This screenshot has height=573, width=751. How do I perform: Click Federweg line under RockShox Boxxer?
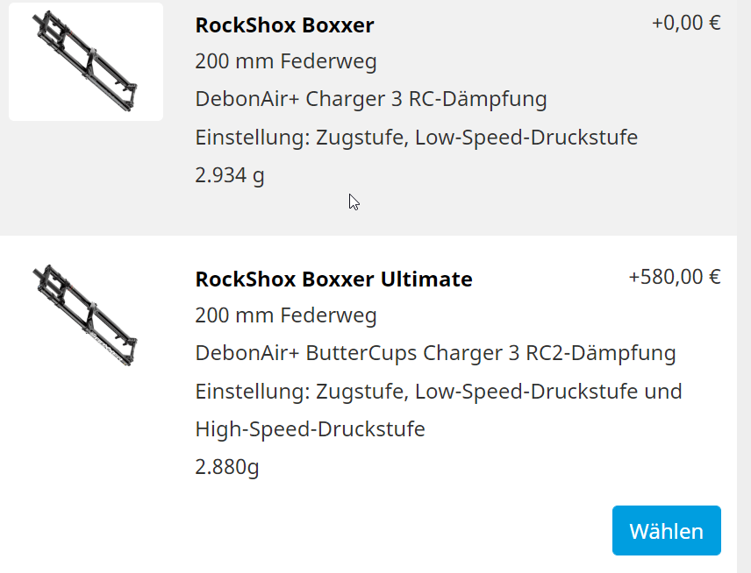(x=286, y=62)
